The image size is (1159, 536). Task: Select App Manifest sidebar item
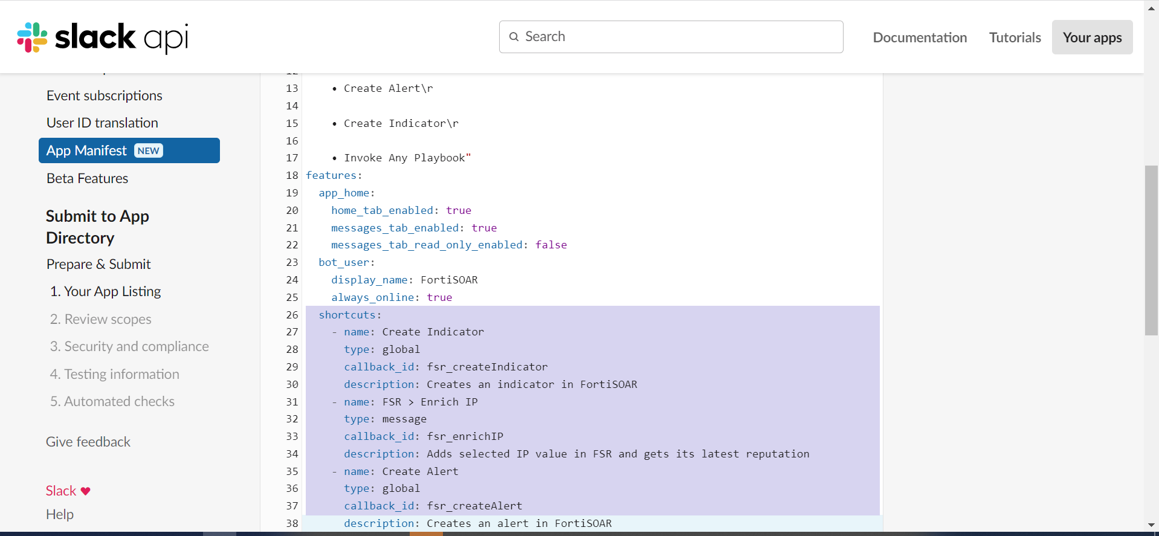[86, 150]
